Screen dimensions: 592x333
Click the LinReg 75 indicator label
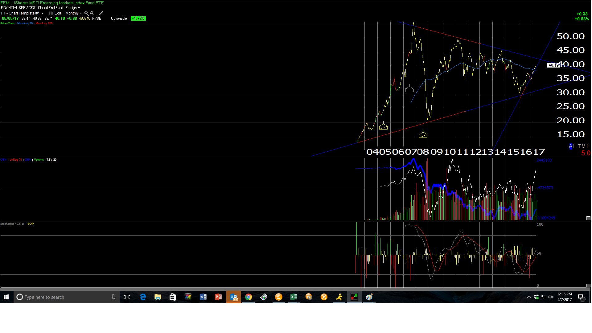coord(16,160)
